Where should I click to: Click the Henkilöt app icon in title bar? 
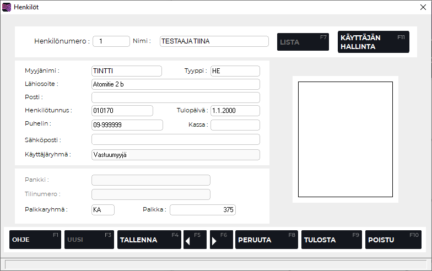pyautogui.click(x=7, y=7)
